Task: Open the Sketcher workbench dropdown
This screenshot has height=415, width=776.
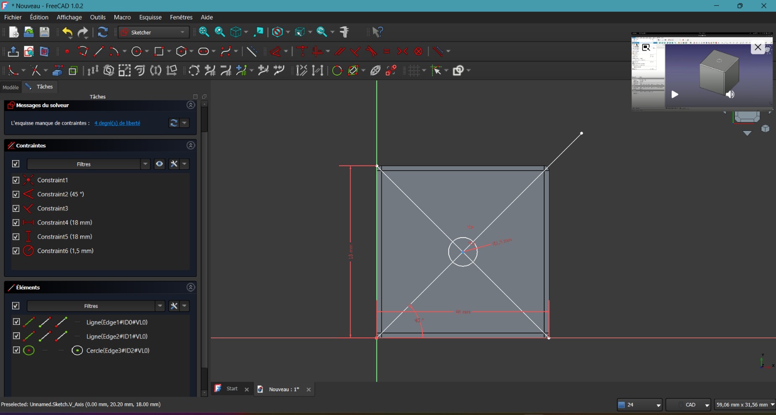Action: (154, 32)
